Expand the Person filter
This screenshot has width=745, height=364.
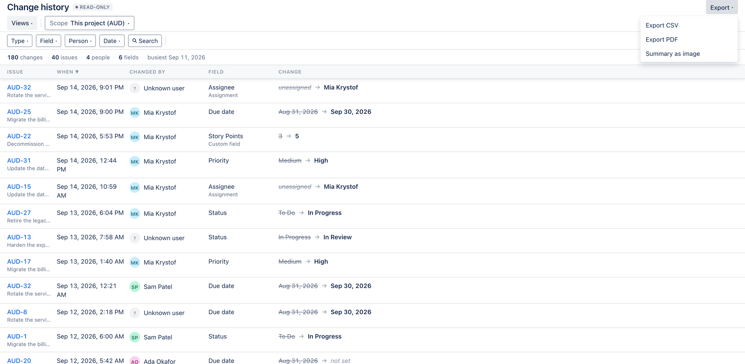(80, 41)
